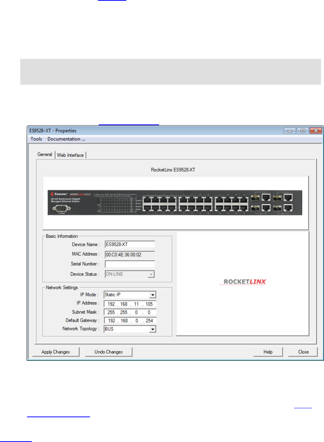This screenshot has height=442, width=324.
Task: Switch to the General tab
Action: [45, 154]
